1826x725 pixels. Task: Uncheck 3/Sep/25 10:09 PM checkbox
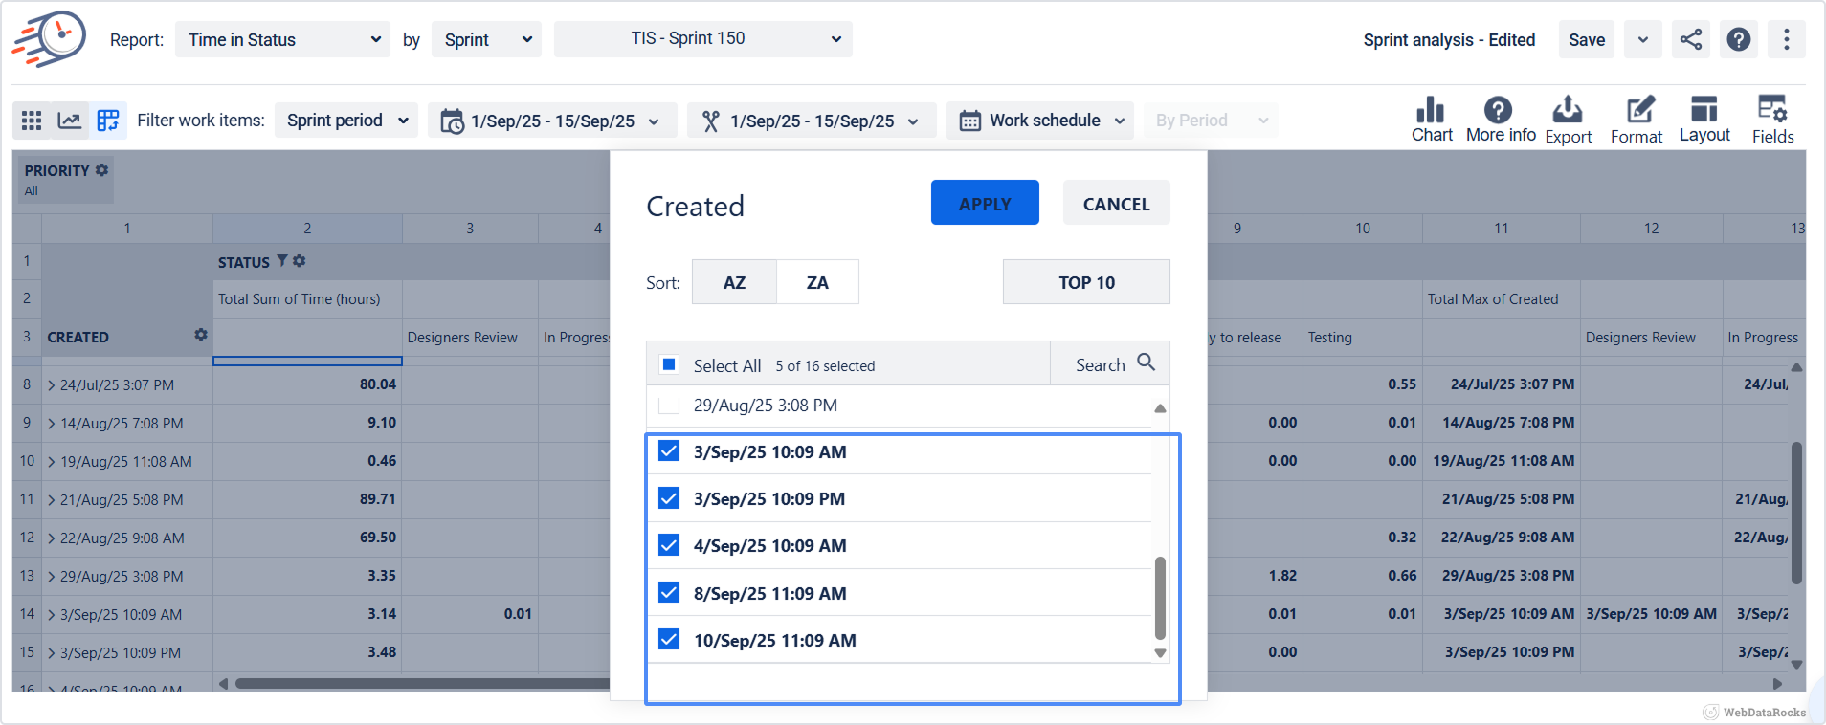pyautogui.click(x=669, y=497)
